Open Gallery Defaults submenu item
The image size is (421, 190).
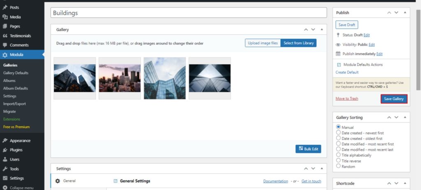[16, 73]
